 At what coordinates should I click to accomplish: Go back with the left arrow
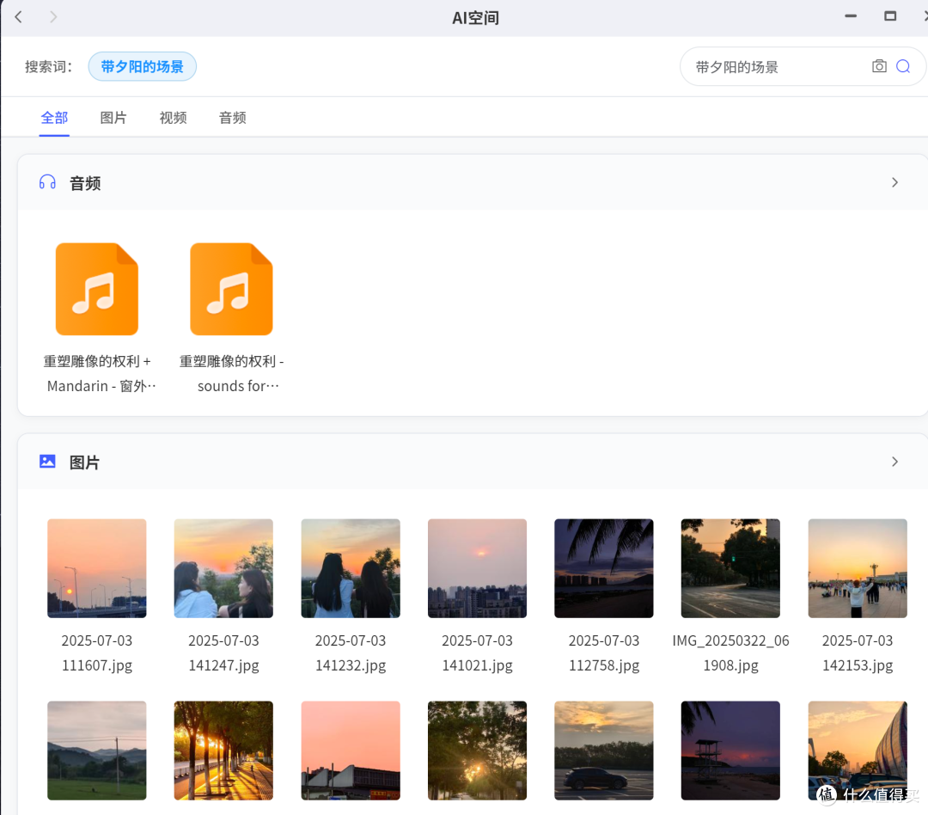pos(18,16)
